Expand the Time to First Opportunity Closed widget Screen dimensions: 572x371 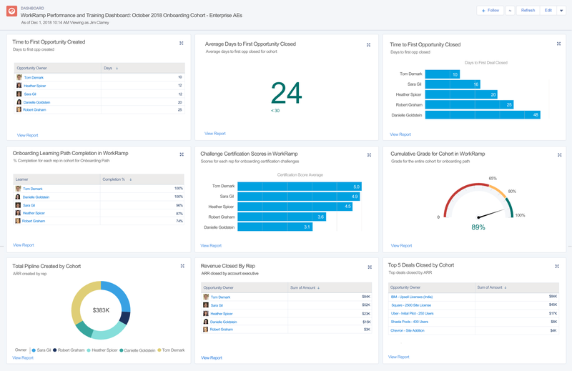tap(558, 44)
